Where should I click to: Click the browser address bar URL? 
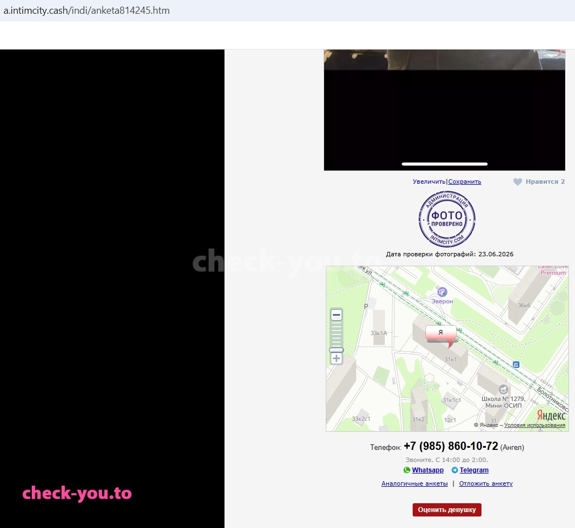[x=86, y=10]
